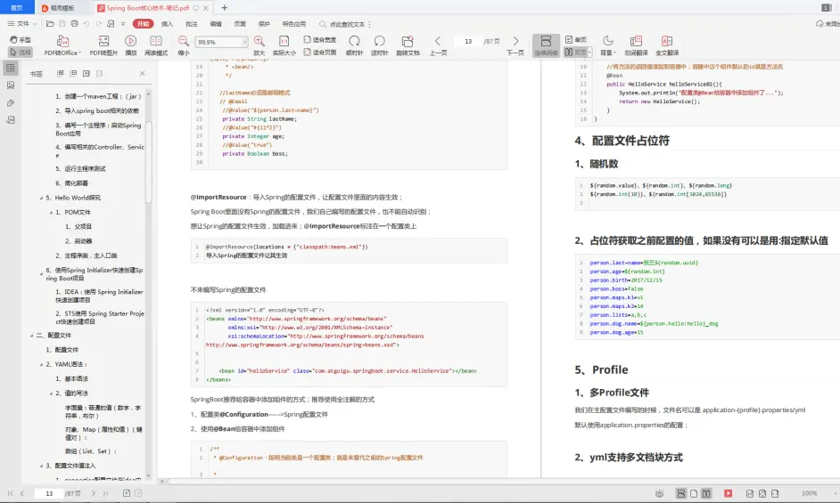Viewport: 840px width, 503px height.
Task: Open a new tab with the plus button
Action: (x=225, y=7)
